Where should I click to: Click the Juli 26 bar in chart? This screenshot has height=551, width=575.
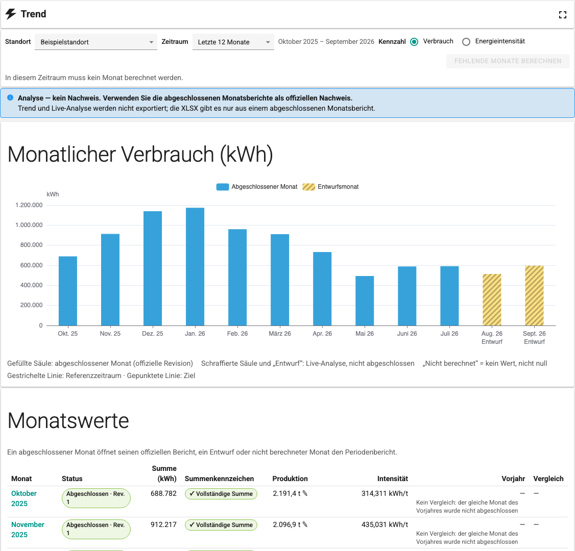[449, 296]
